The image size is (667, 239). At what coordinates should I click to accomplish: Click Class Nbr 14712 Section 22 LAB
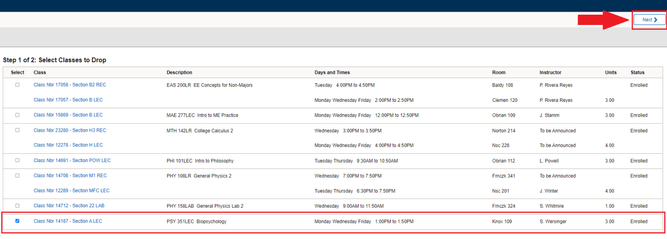(x=70, y=206)
